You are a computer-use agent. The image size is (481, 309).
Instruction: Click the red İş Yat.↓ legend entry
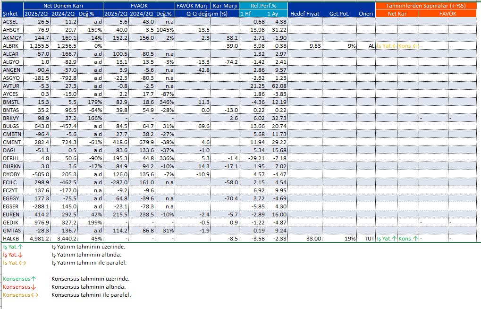tap(13, 255)
